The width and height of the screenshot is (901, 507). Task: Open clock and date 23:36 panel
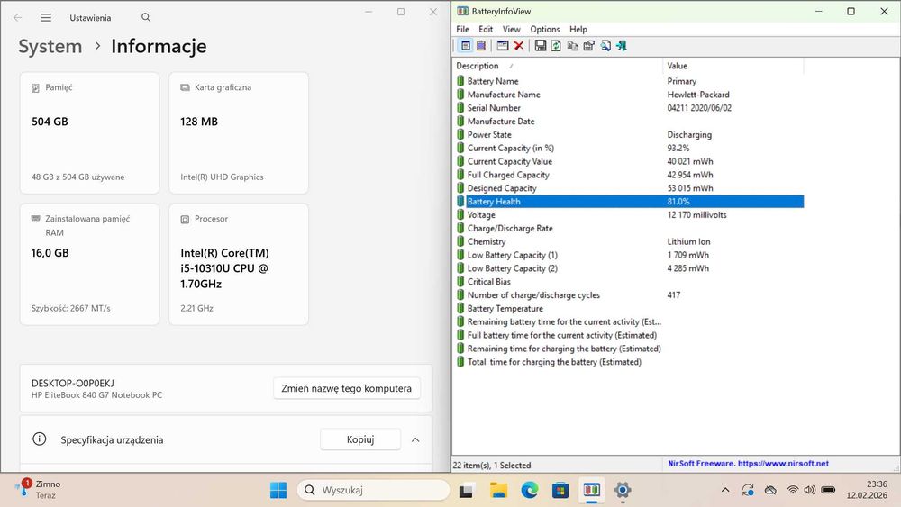tap(867, 490)
